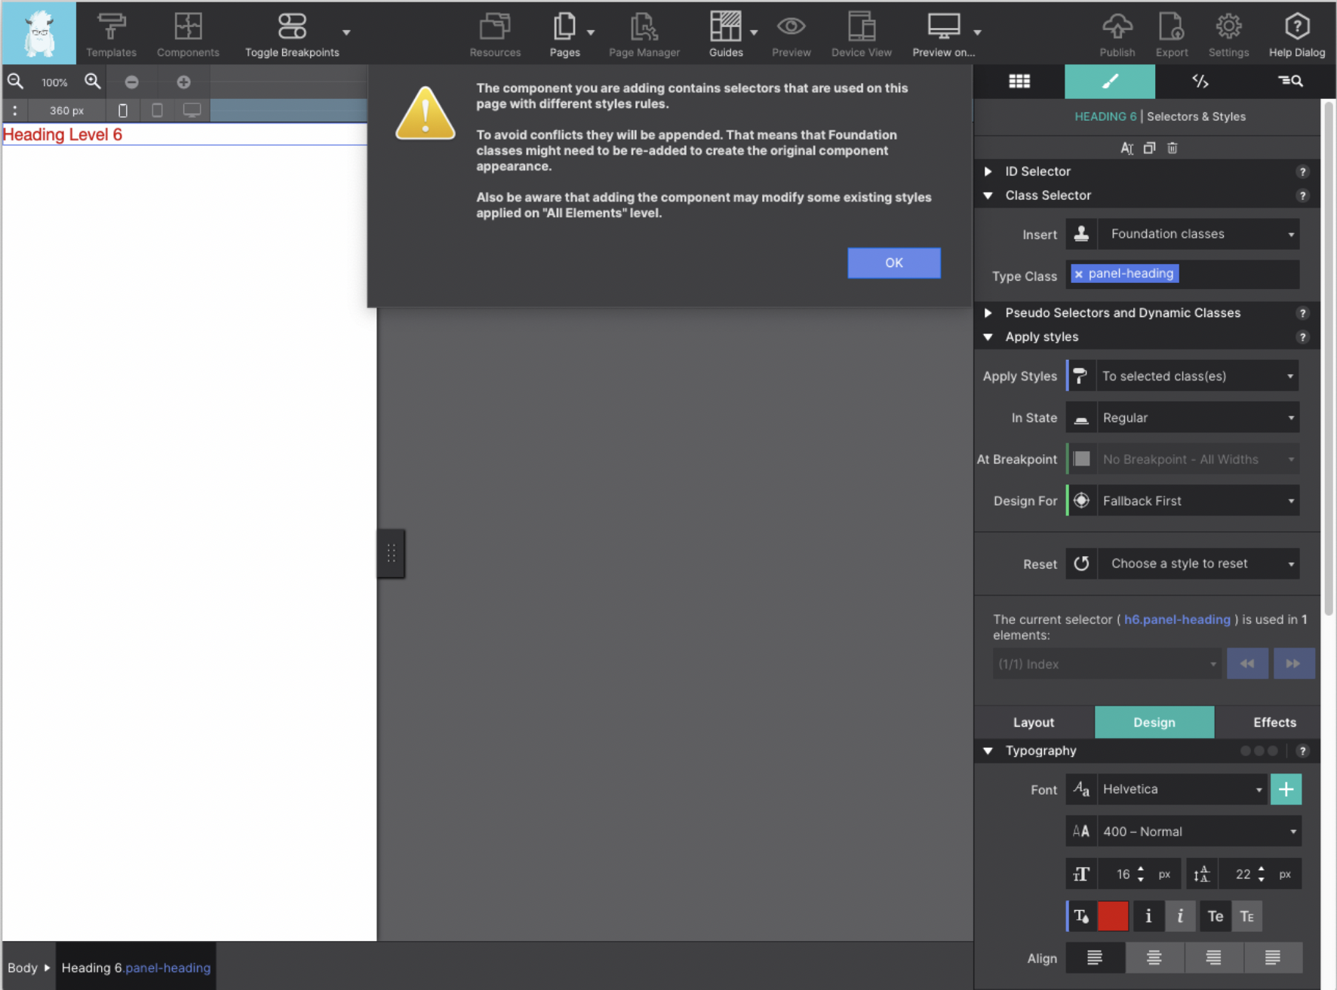The height and width of the screenshot is (990, 1337).
Task: Enable italic text styling
Action: point(1180,916)
